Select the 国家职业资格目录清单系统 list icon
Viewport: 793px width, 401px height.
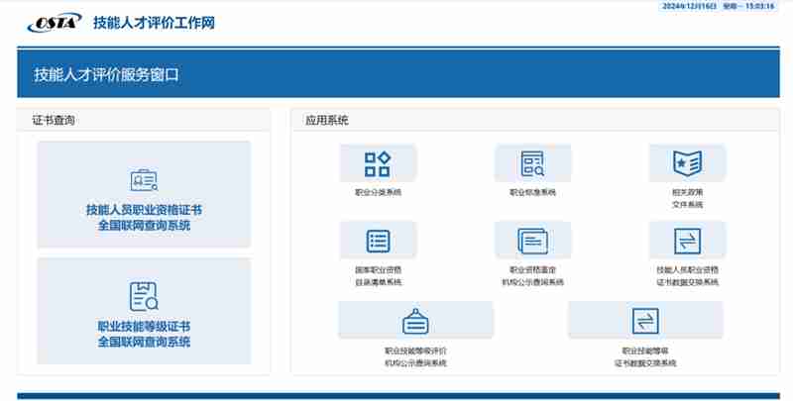(x=378, y=241)
